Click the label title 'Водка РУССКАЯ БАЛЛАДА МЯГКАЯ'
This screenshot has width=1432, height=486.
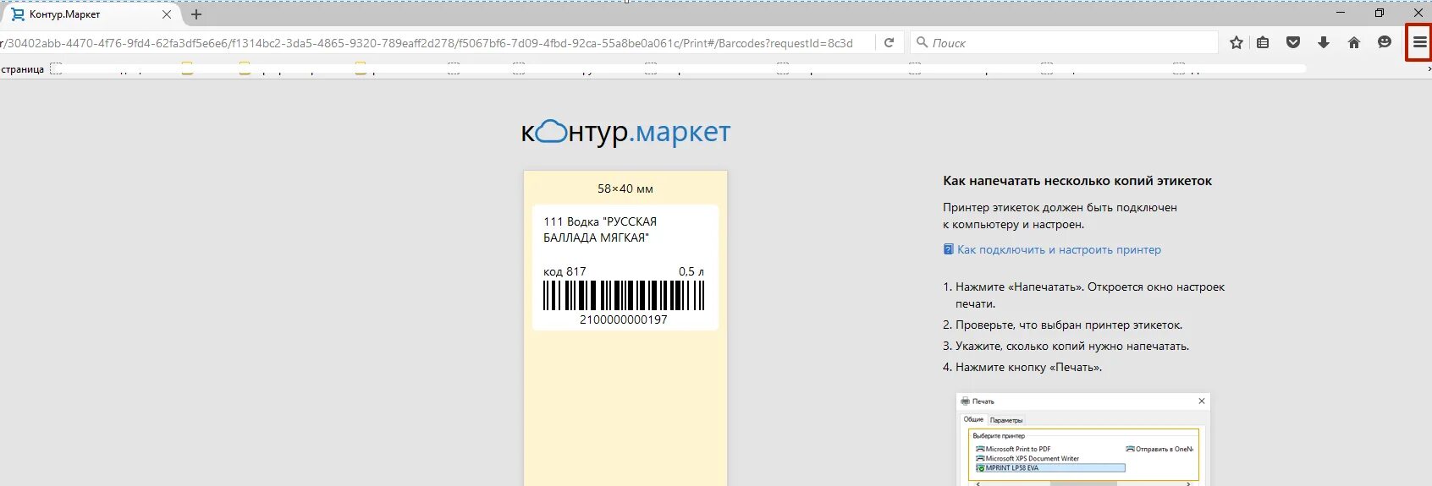click(600, 229)
